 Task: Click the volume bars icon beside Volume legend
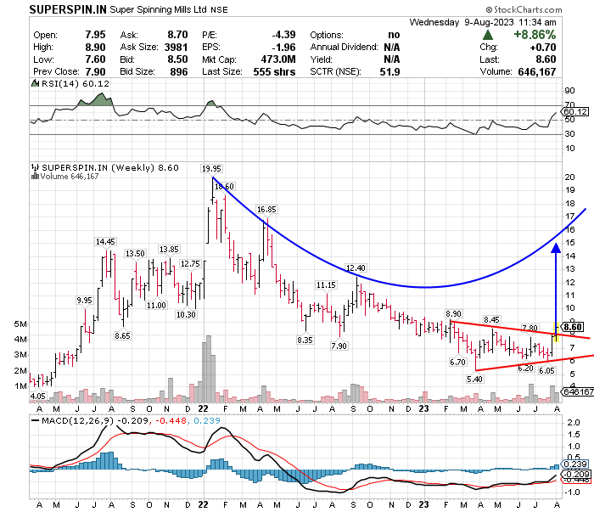pos(36,177)
